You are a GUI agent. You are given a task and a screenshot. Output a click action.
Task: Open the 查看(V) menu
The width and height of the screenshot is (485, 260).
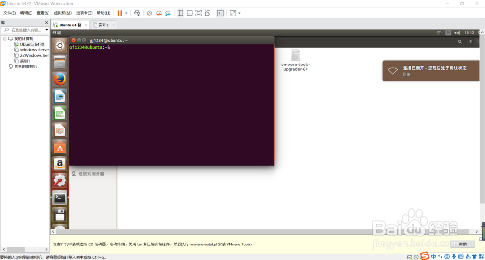click(43, 13)
